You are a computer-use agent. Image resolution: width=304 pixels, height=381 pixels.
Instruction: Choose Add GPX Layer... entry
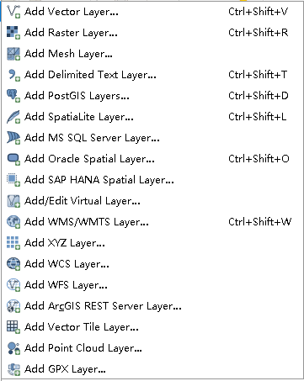[x=152, y=369]
